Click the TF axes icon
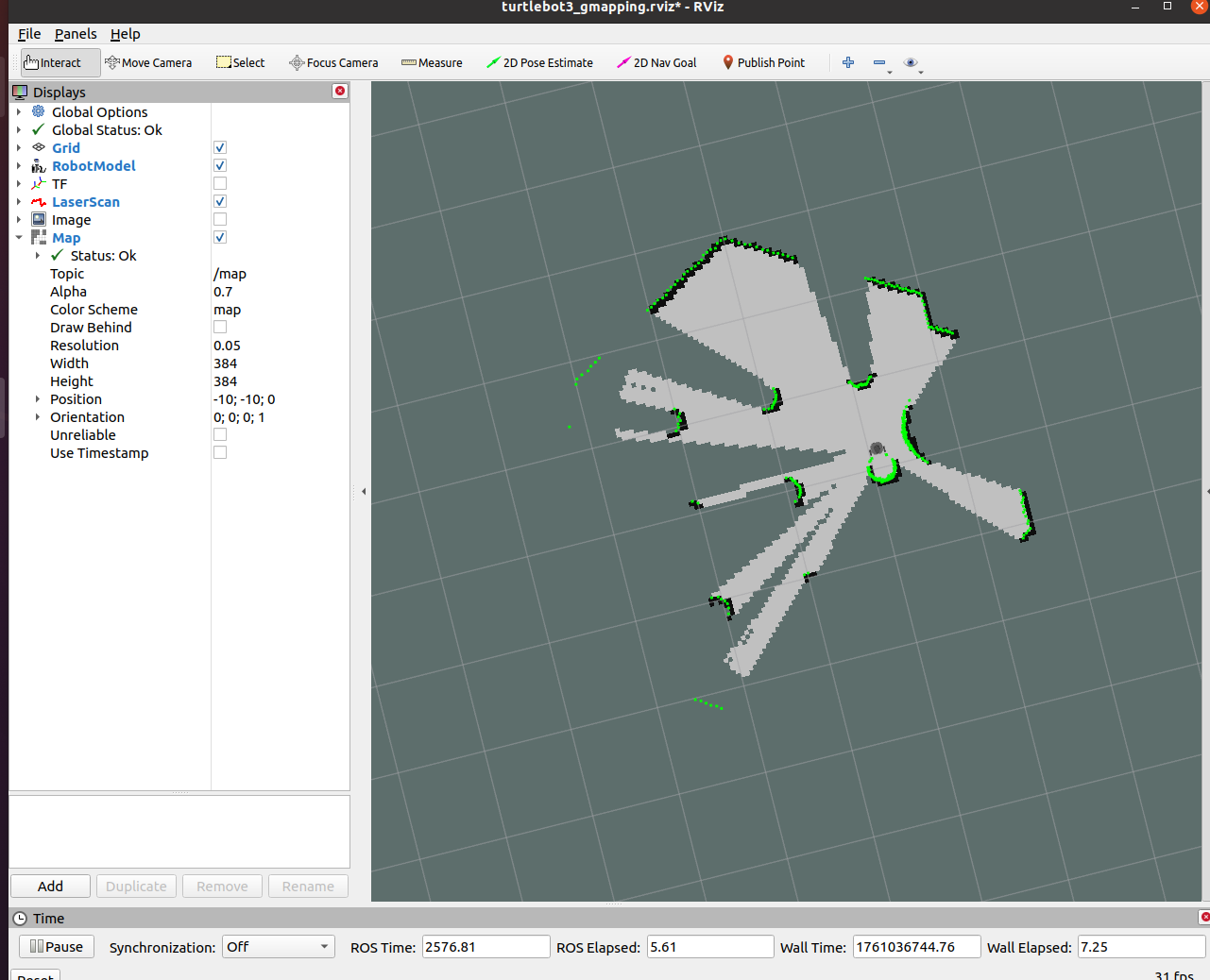Image resolution: width=1210 pixels, height=980 pixels. pos(39,183)
